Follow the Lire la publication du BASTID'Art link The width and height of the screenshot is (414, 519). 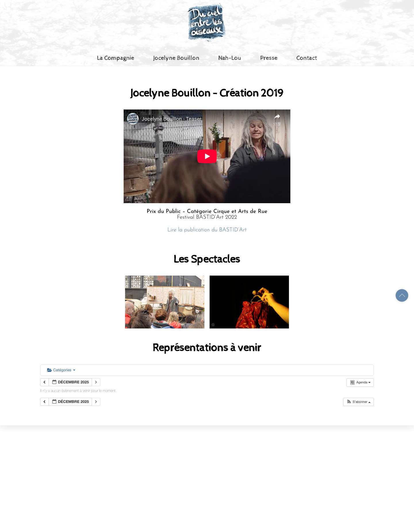pos(207,230)
